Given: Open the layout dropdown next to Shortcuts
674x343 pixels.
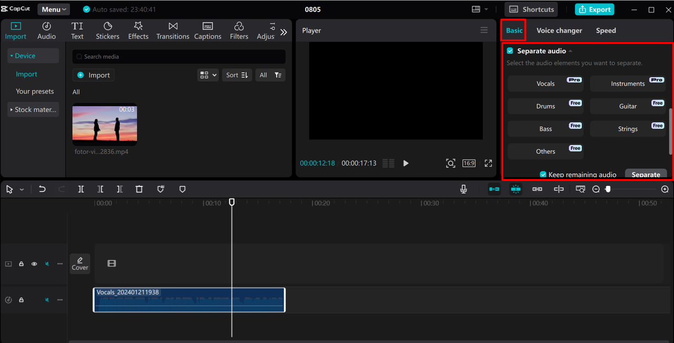Looking at the screenshot, I should [x=480, y=9].
